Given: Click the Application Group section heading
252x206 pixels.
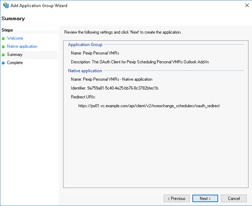Looking at the screenshot, I should pyautogui.click(x=85, y=45).
